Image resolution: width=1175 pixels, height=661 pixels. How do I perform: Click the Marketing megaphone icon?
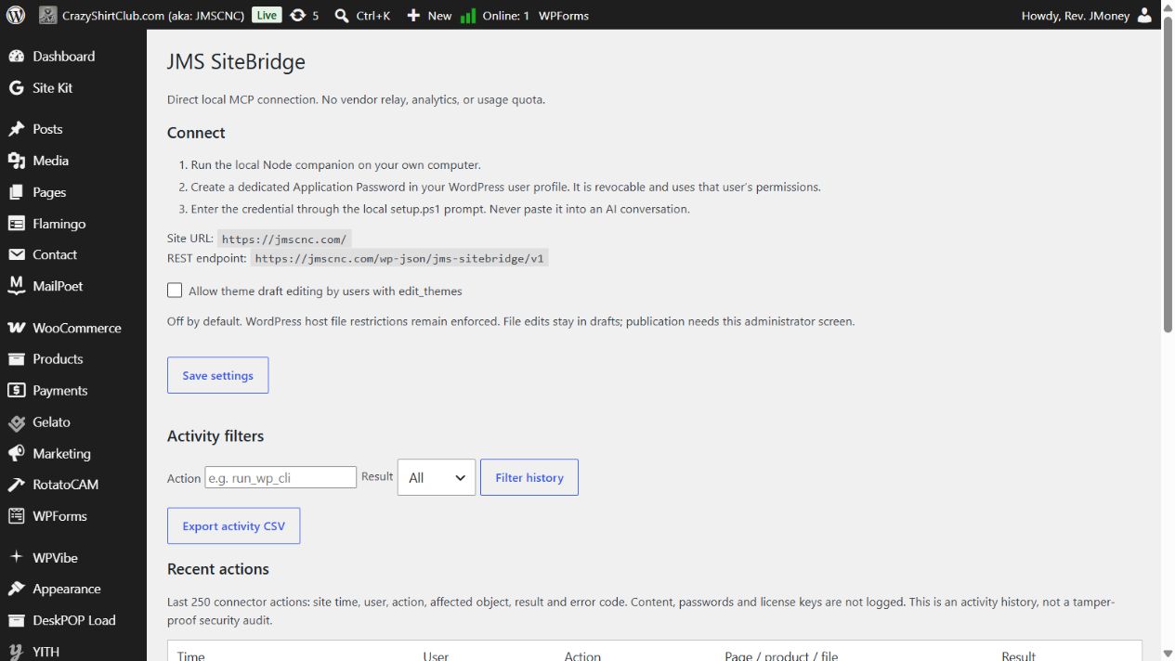click(16, 454)
